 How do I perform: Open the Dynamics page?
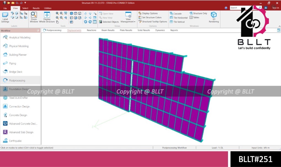coord(160,30)
